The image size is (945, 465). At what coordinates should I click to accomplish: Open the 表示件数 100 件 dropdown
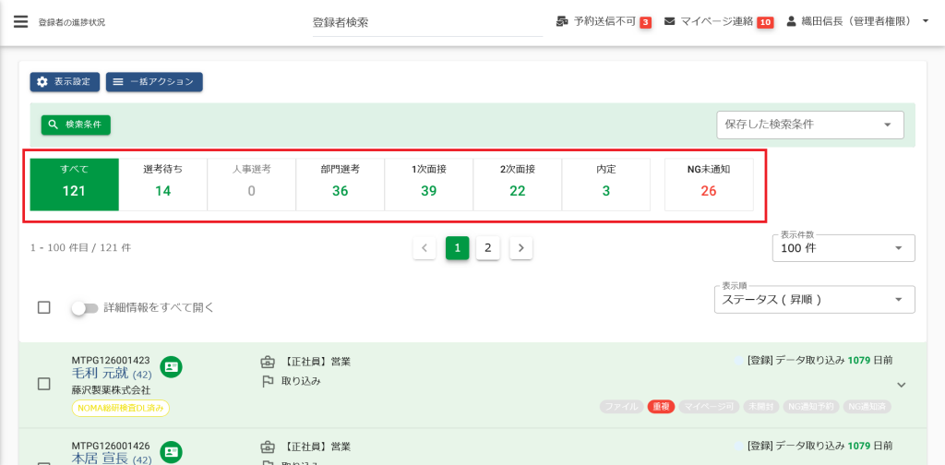843,248
